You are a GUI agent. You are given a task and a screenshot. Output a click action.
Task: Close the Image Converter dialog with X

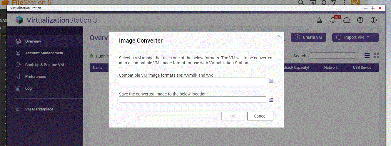click(279, 36)
